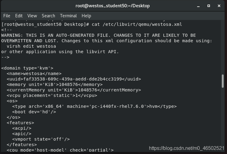The width and height of the screenshot is (227, 154).
Task: Open the Terminal menu
Action: (68, 16)
